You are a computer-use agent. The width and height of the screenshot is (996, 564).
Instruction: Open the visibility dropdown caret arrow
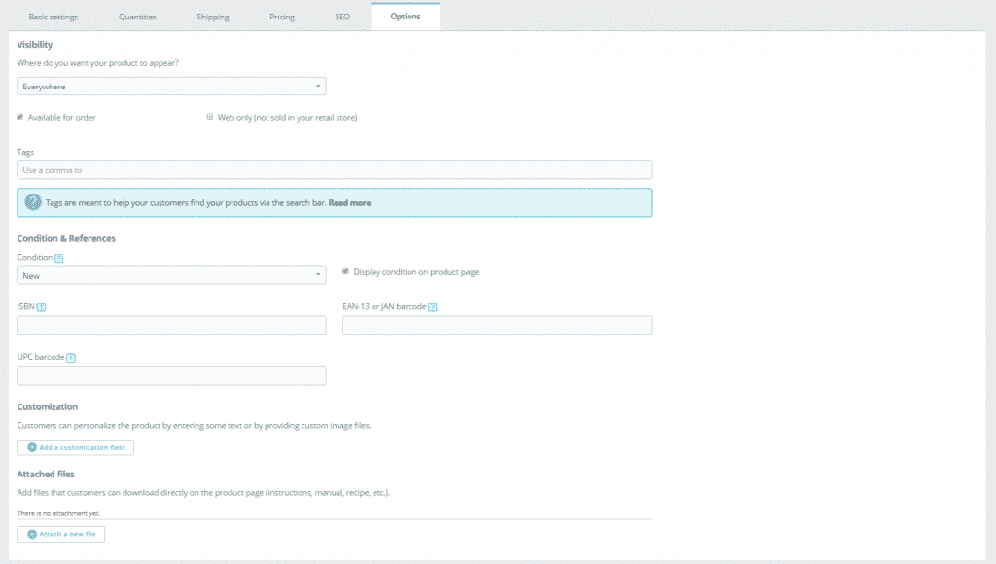[x=318, y=86]
